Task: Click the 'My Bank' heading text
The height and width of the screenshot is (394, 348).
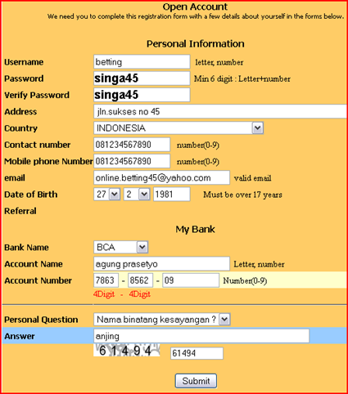Action: tap(195, 229)
